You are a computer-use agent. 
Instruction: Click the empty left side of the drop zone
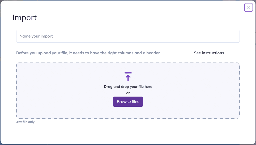tap(57, 90)
